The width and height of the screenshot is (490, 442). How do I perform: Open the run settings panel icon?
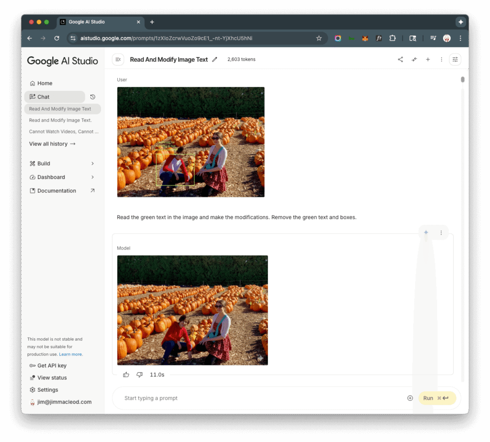[455, 59]
